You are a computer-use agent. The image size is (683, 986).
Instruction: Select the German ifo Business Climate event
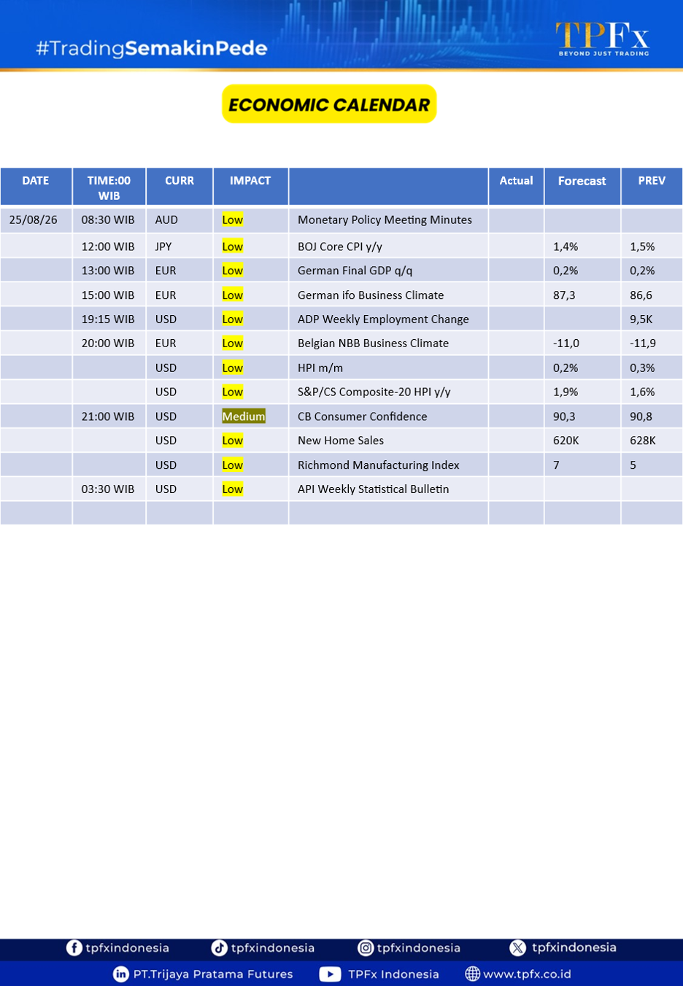click(371, 295)
